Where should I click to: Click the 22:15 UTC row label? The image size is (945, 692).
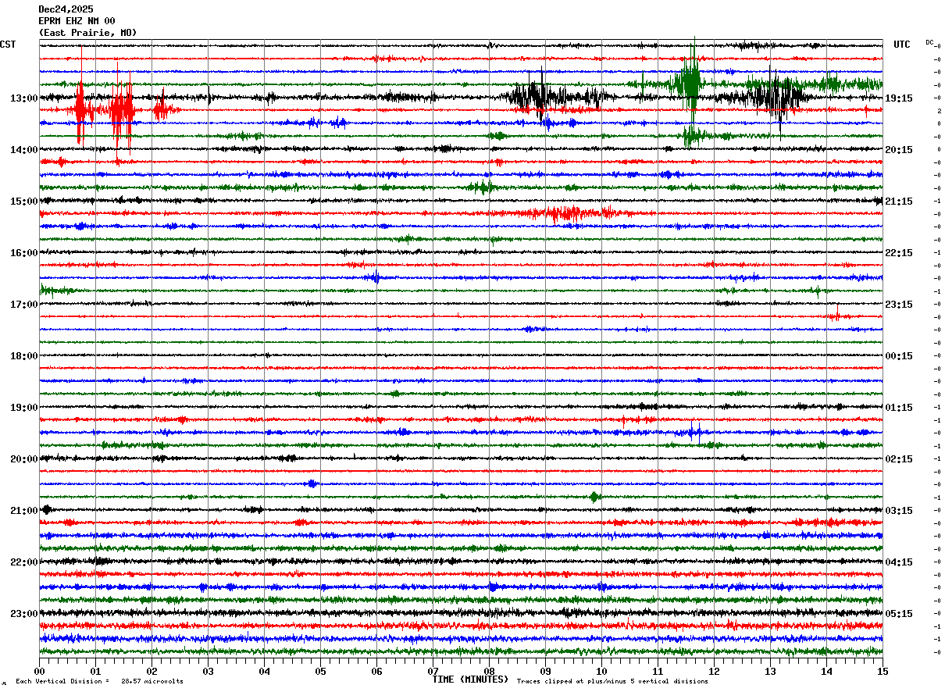tap(899, 253)
